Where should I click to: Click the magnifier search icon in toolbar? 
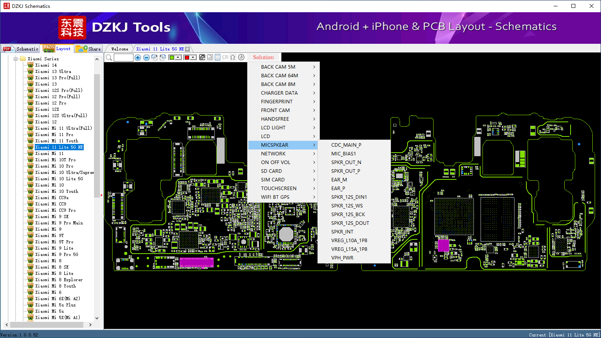(109, 58)
